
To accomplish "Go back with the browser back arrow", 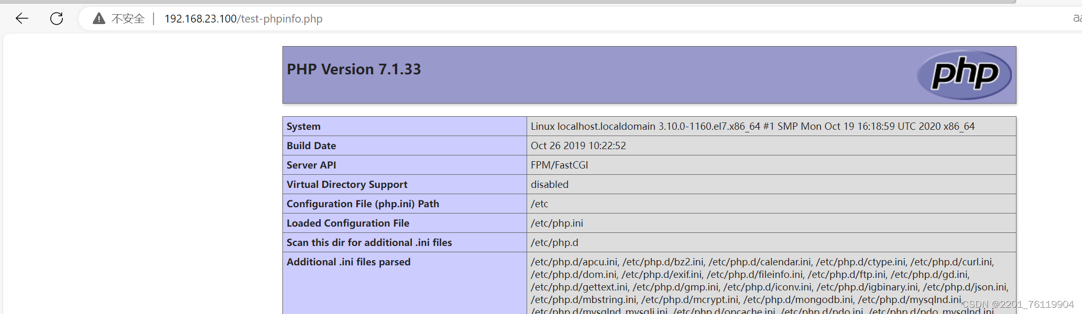I will 22,19.
